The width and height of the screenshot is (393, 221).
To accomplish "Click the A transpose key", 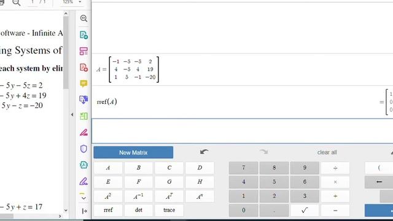I will click(169, 196).
